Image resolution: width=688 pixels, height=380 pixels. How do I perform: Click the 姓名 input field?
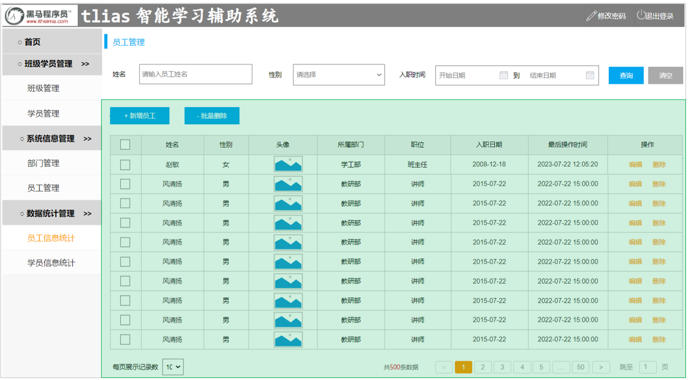tap(195, 74)
